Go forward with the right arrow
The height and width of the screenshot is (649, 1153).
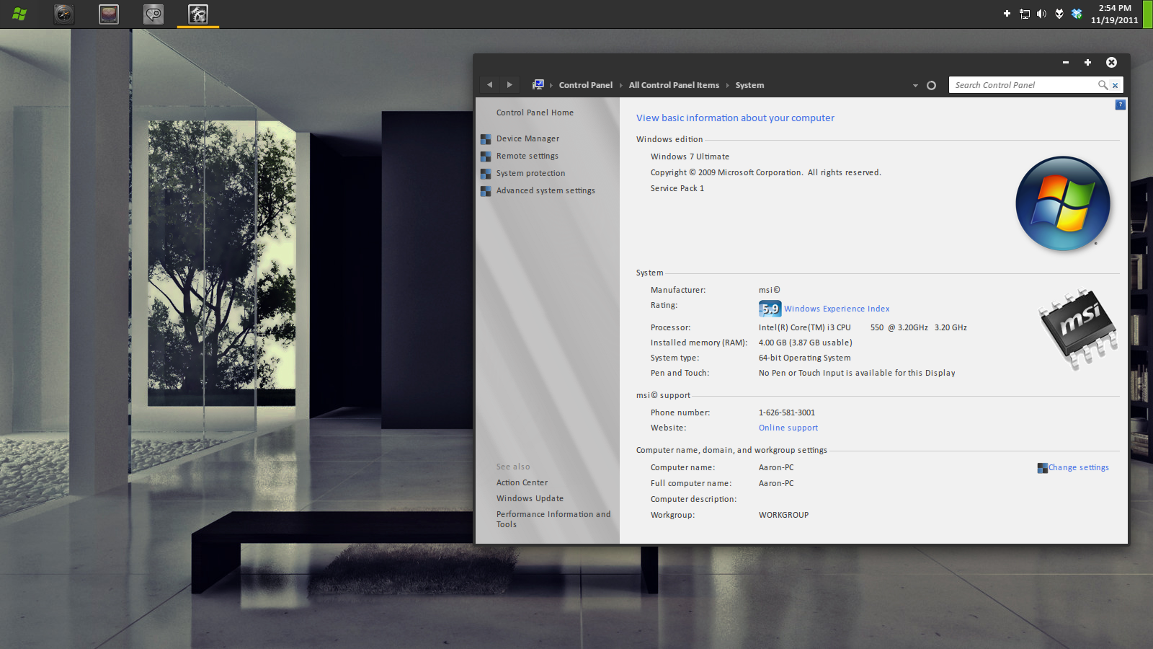point(509,85)
